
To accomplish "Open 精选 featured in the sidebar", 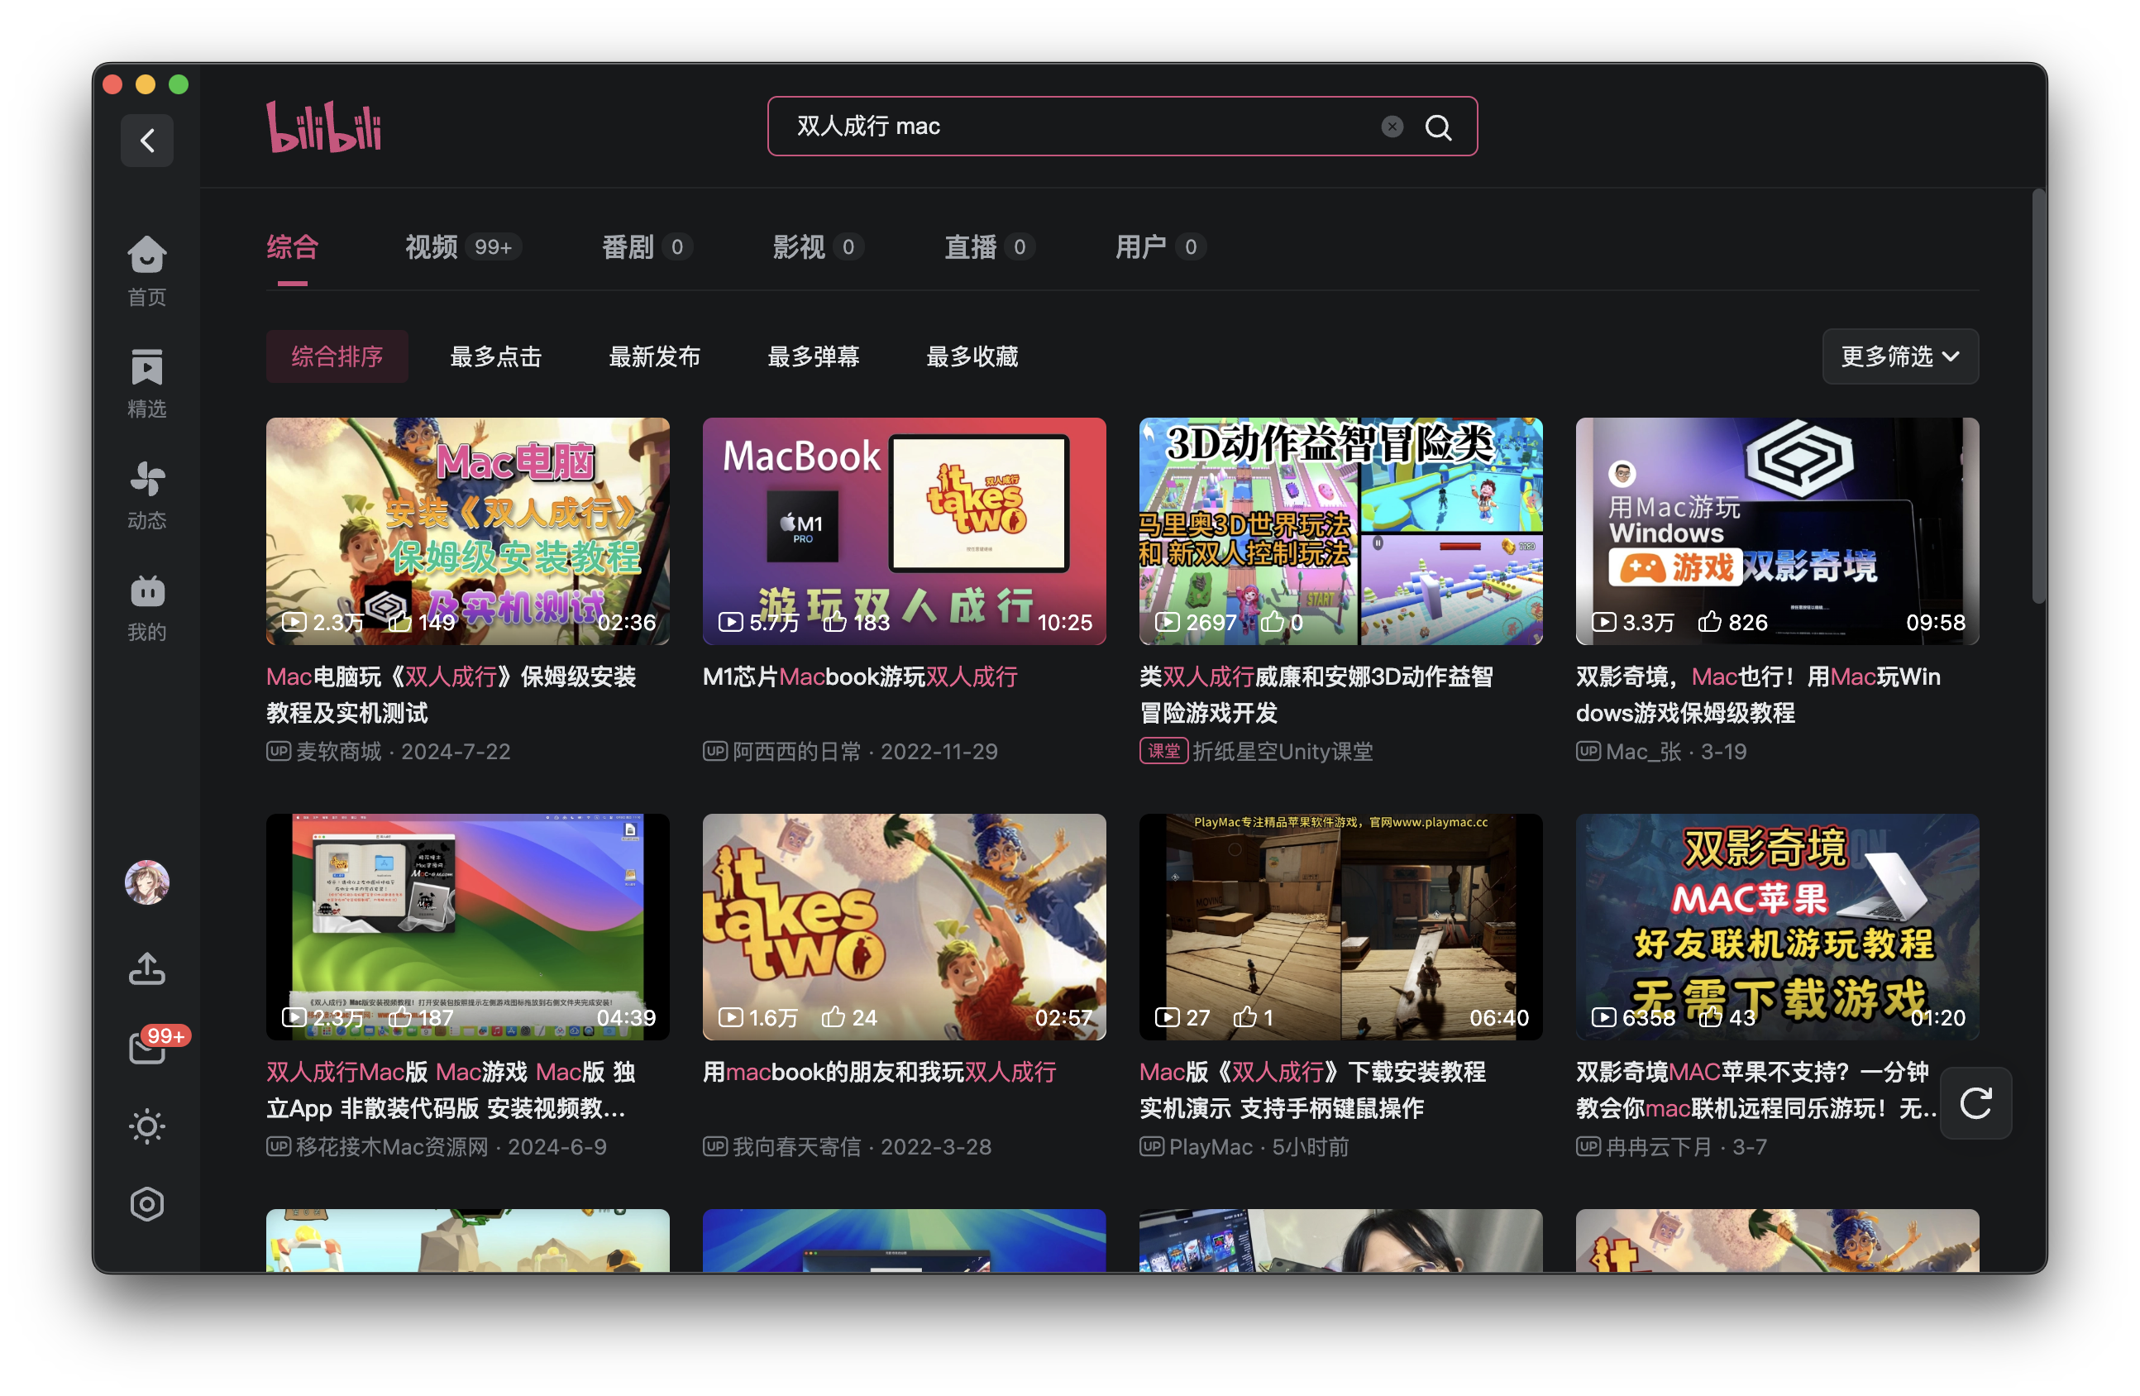I will [x=146, y=382].
